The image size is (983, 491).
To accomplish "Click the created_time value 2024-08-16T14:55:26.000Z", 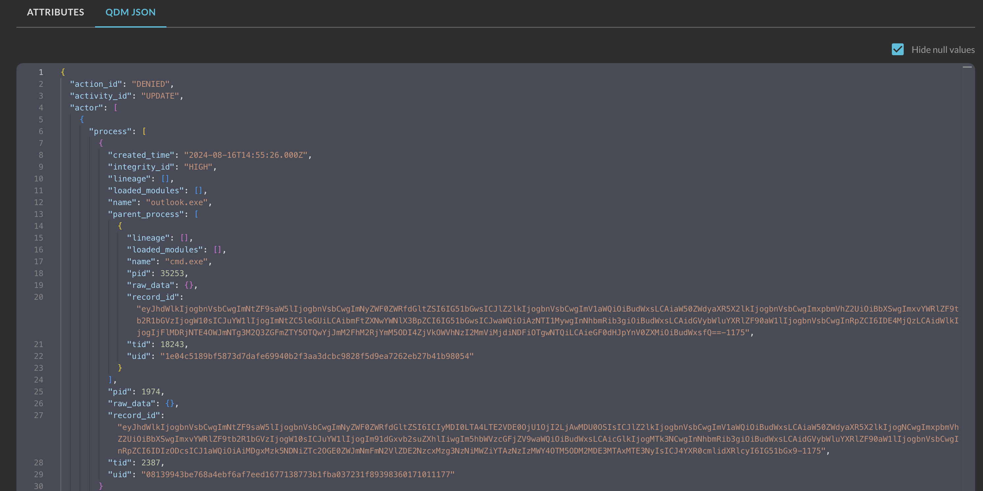I will pos(246,155).
